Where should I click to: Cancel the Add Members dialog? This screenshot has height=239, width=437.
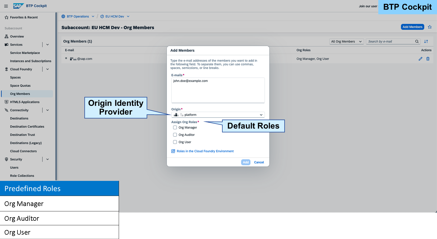click(259, 162)
